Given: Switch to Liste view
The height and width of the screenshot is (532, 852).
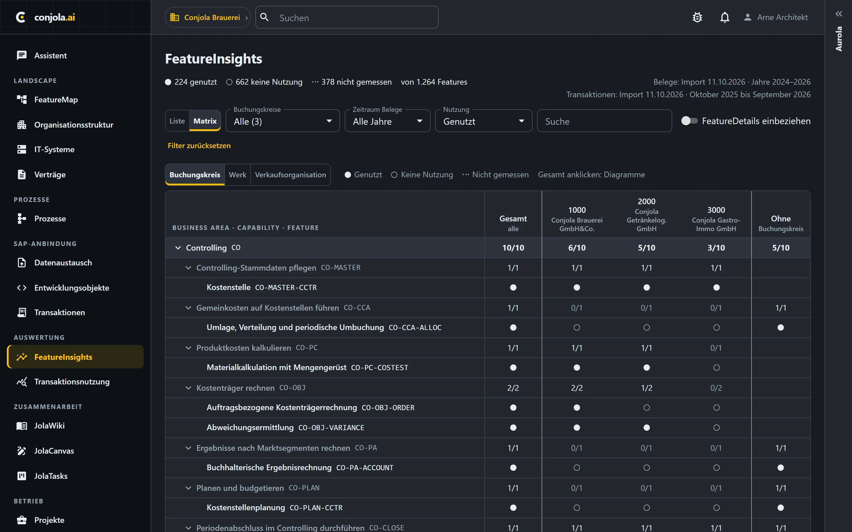Looking at the screenshot, I should tap(177, 121).
